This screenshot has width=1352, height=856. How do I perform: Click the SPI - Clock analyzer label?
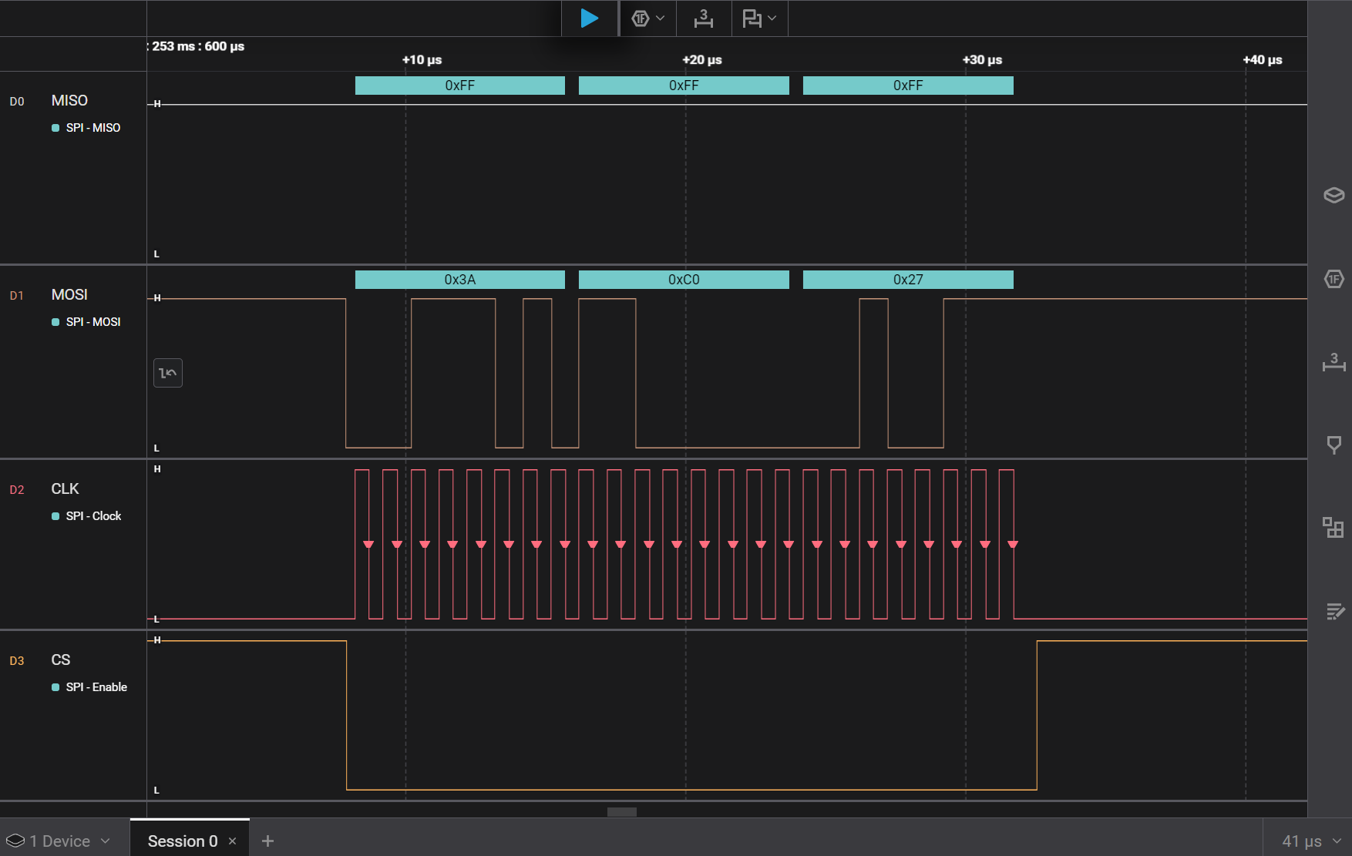coord(93,516)
